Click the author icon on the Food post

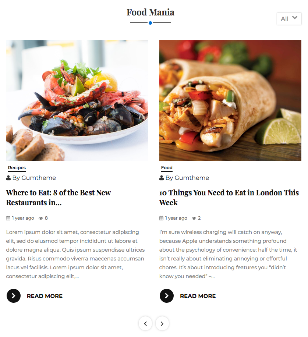(x=162, y=178)
